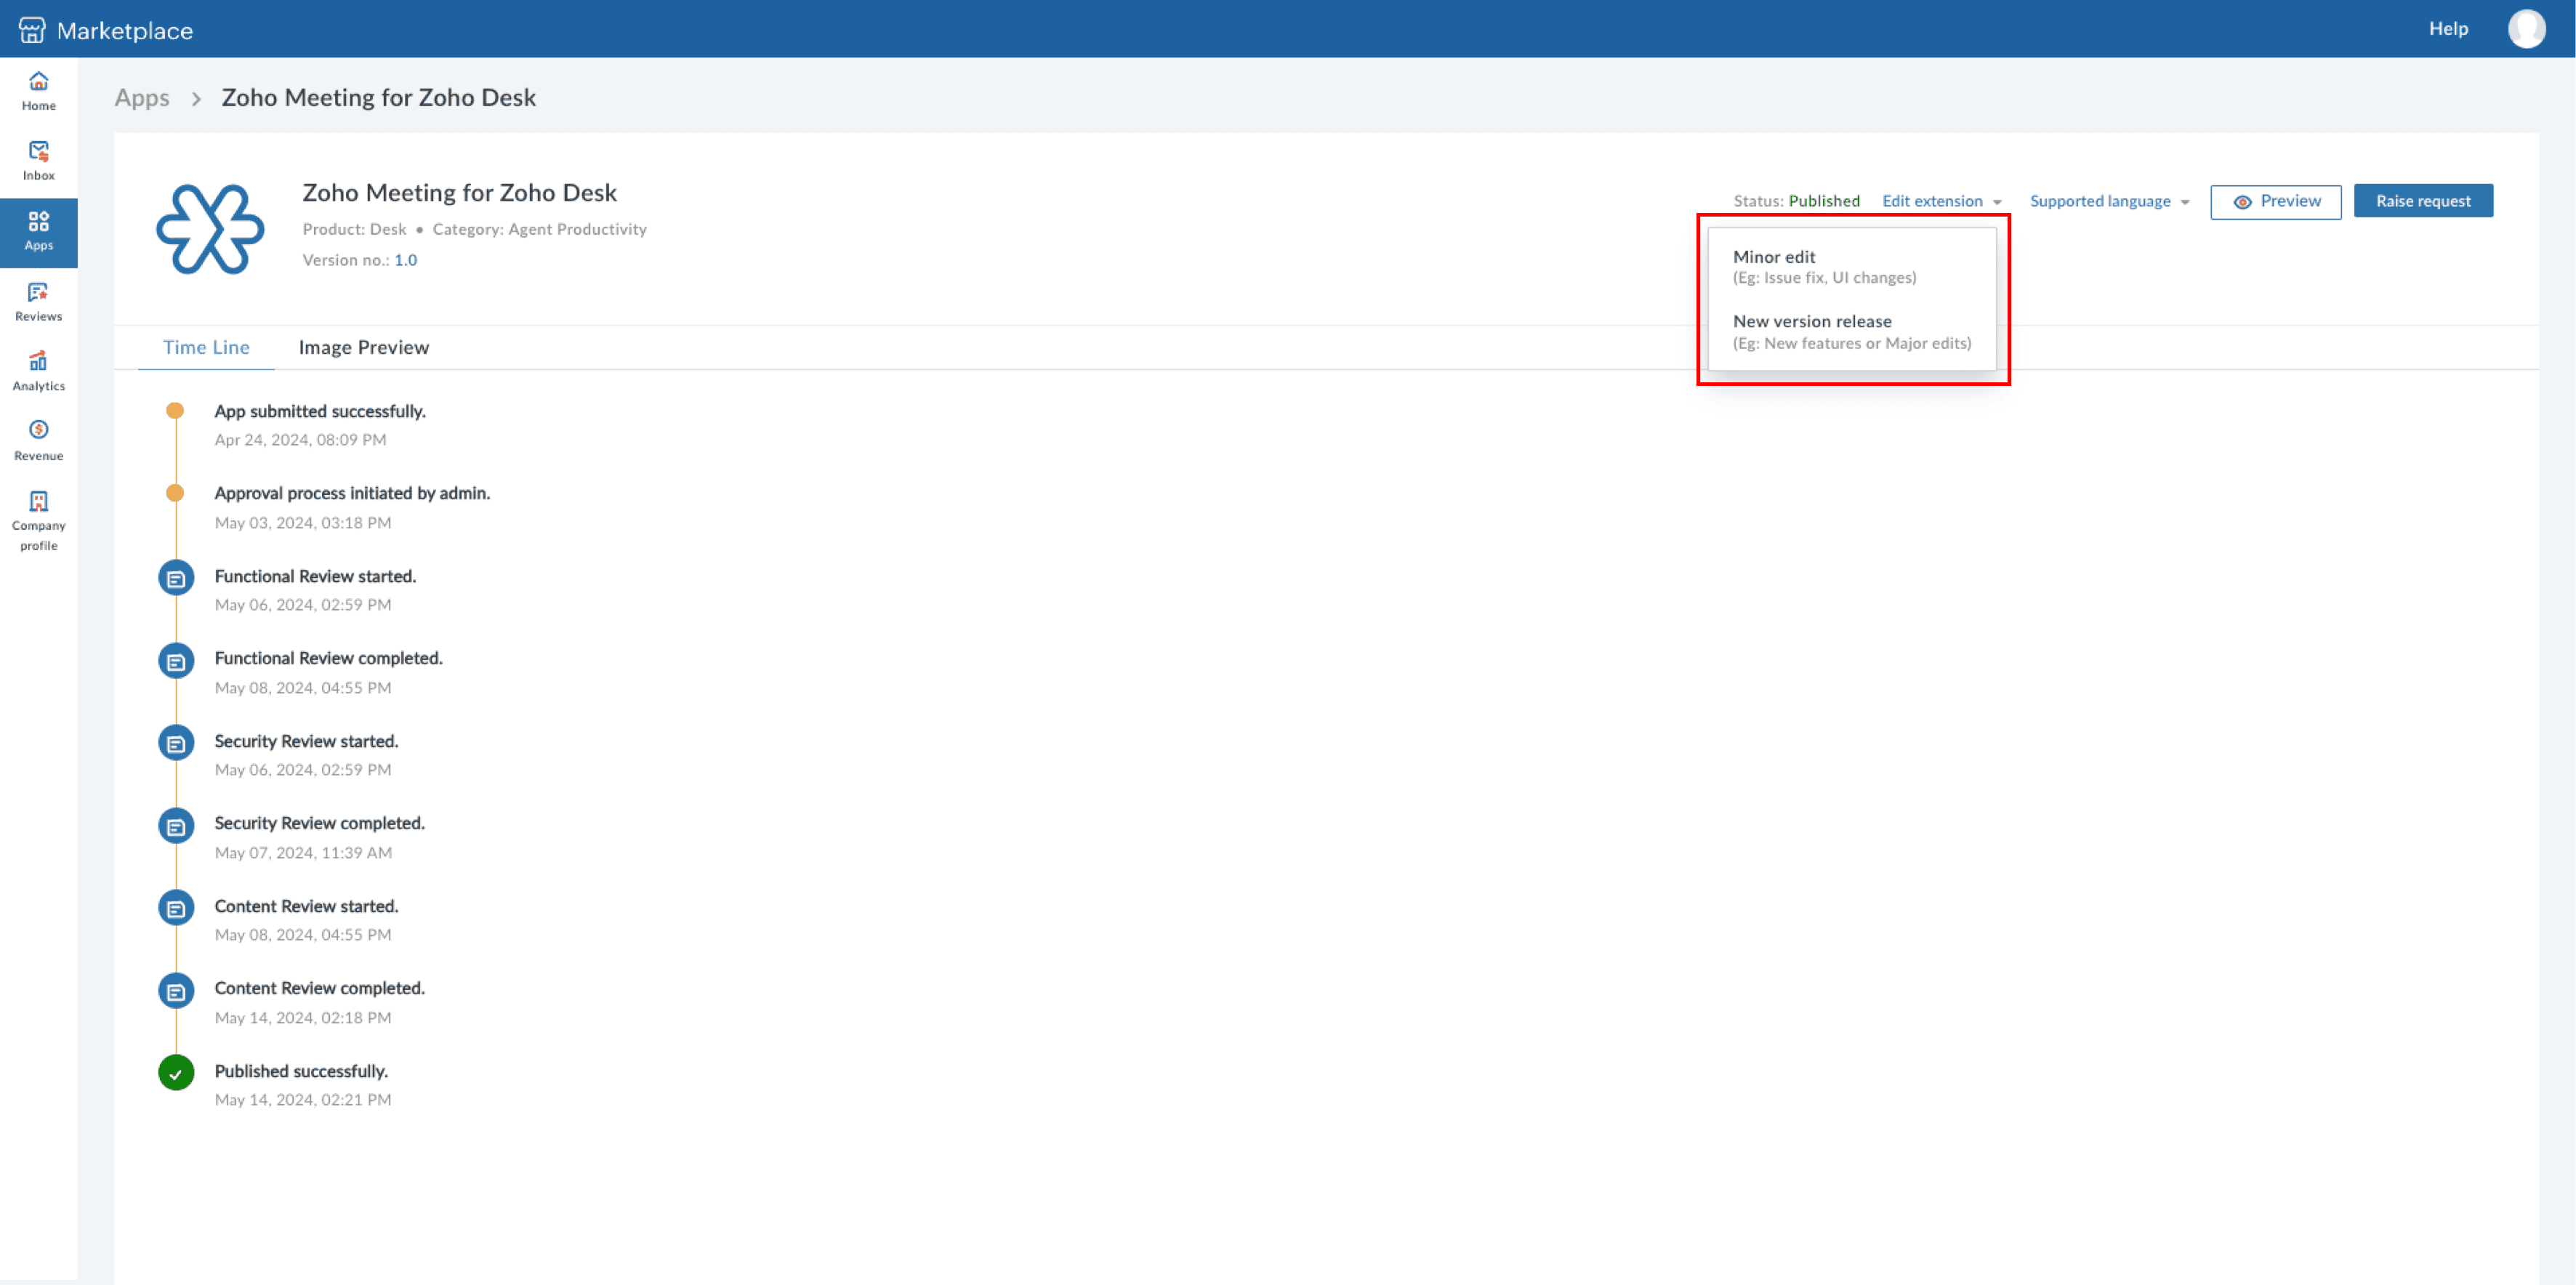Click the Functional Review started text

tap(315, 576)
